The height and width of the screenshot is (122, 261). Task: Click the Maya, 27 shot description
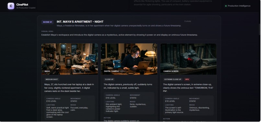(69, 88)
